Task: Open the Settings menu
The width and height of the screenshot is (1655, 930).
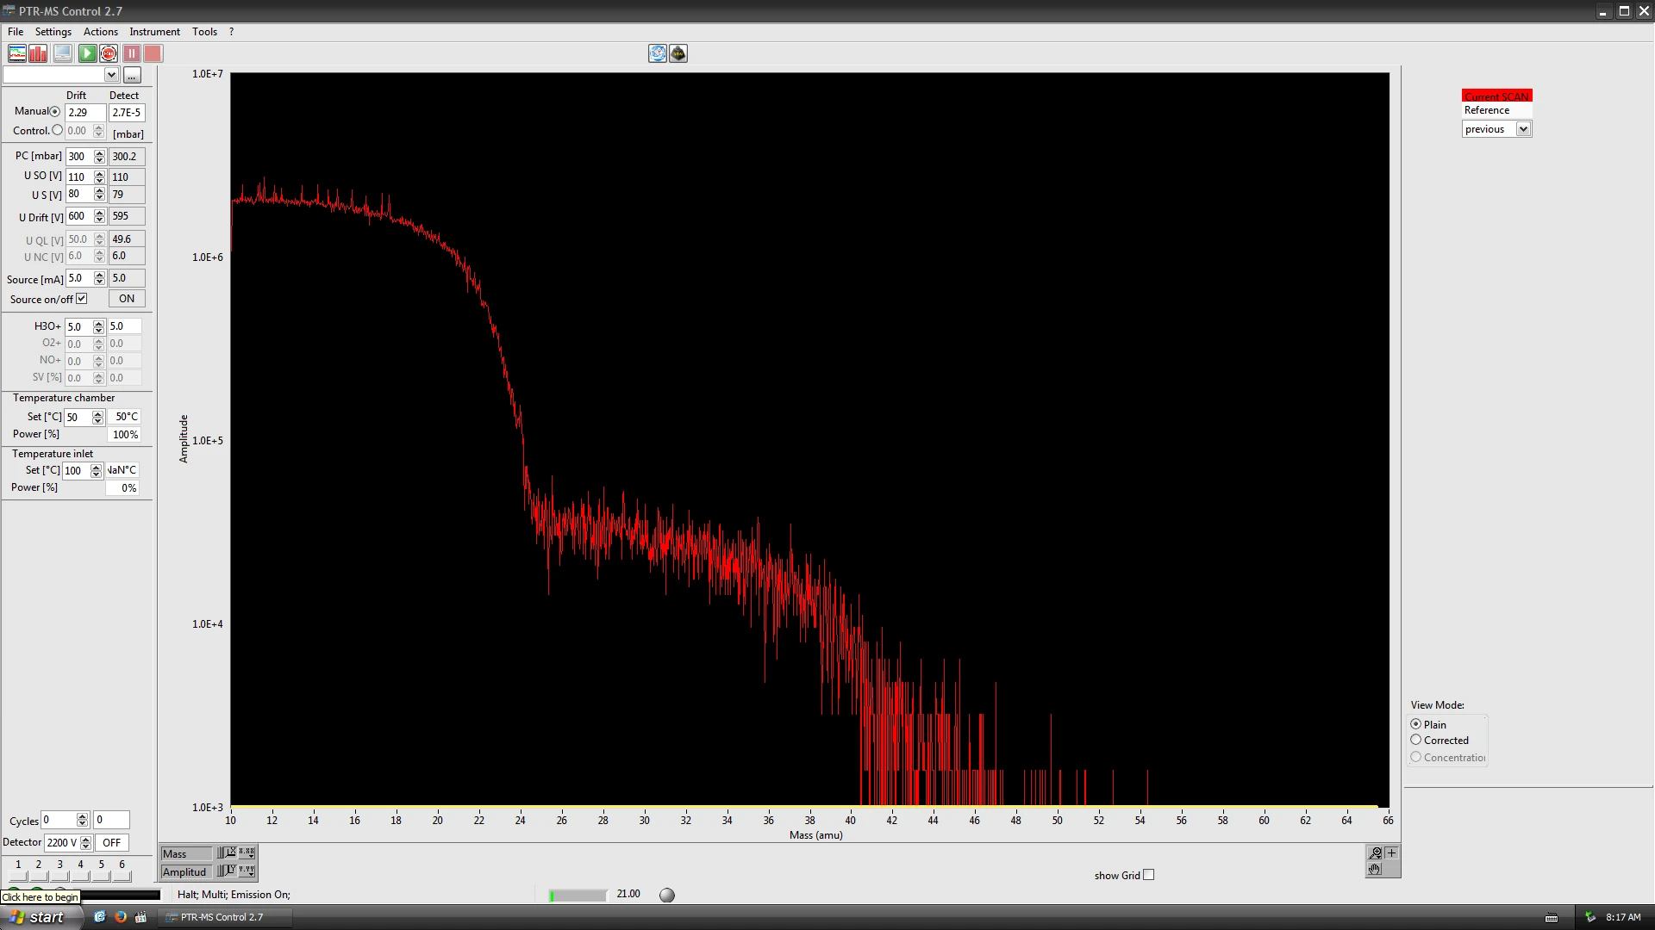Action: pyautogui.click(x=53, y=32)
